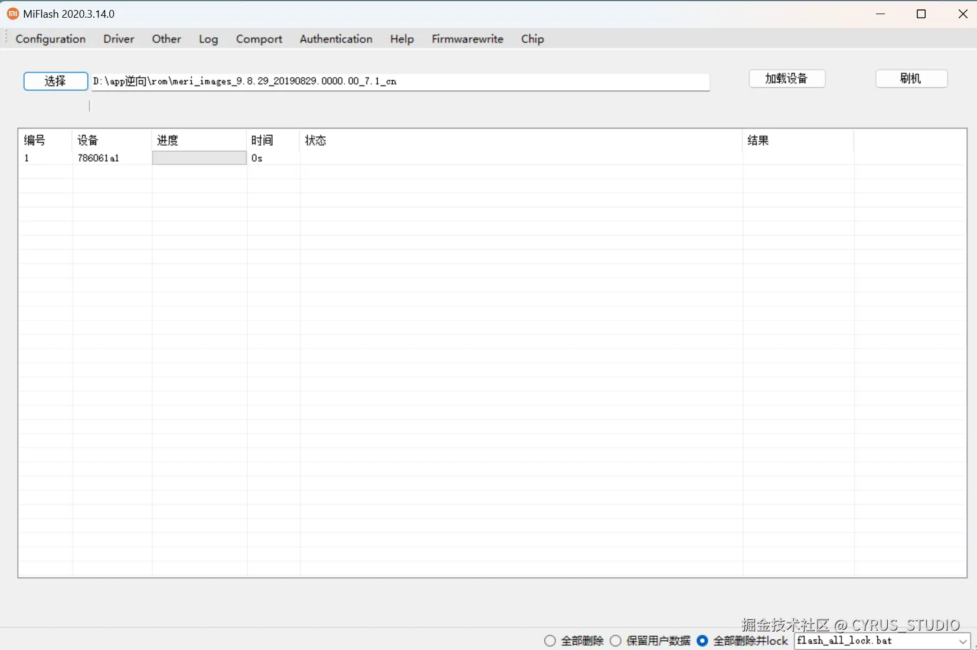Click the progress bar for device 786061a1
The width and height of the screenshot is (977, 650).
coord(200,158)
